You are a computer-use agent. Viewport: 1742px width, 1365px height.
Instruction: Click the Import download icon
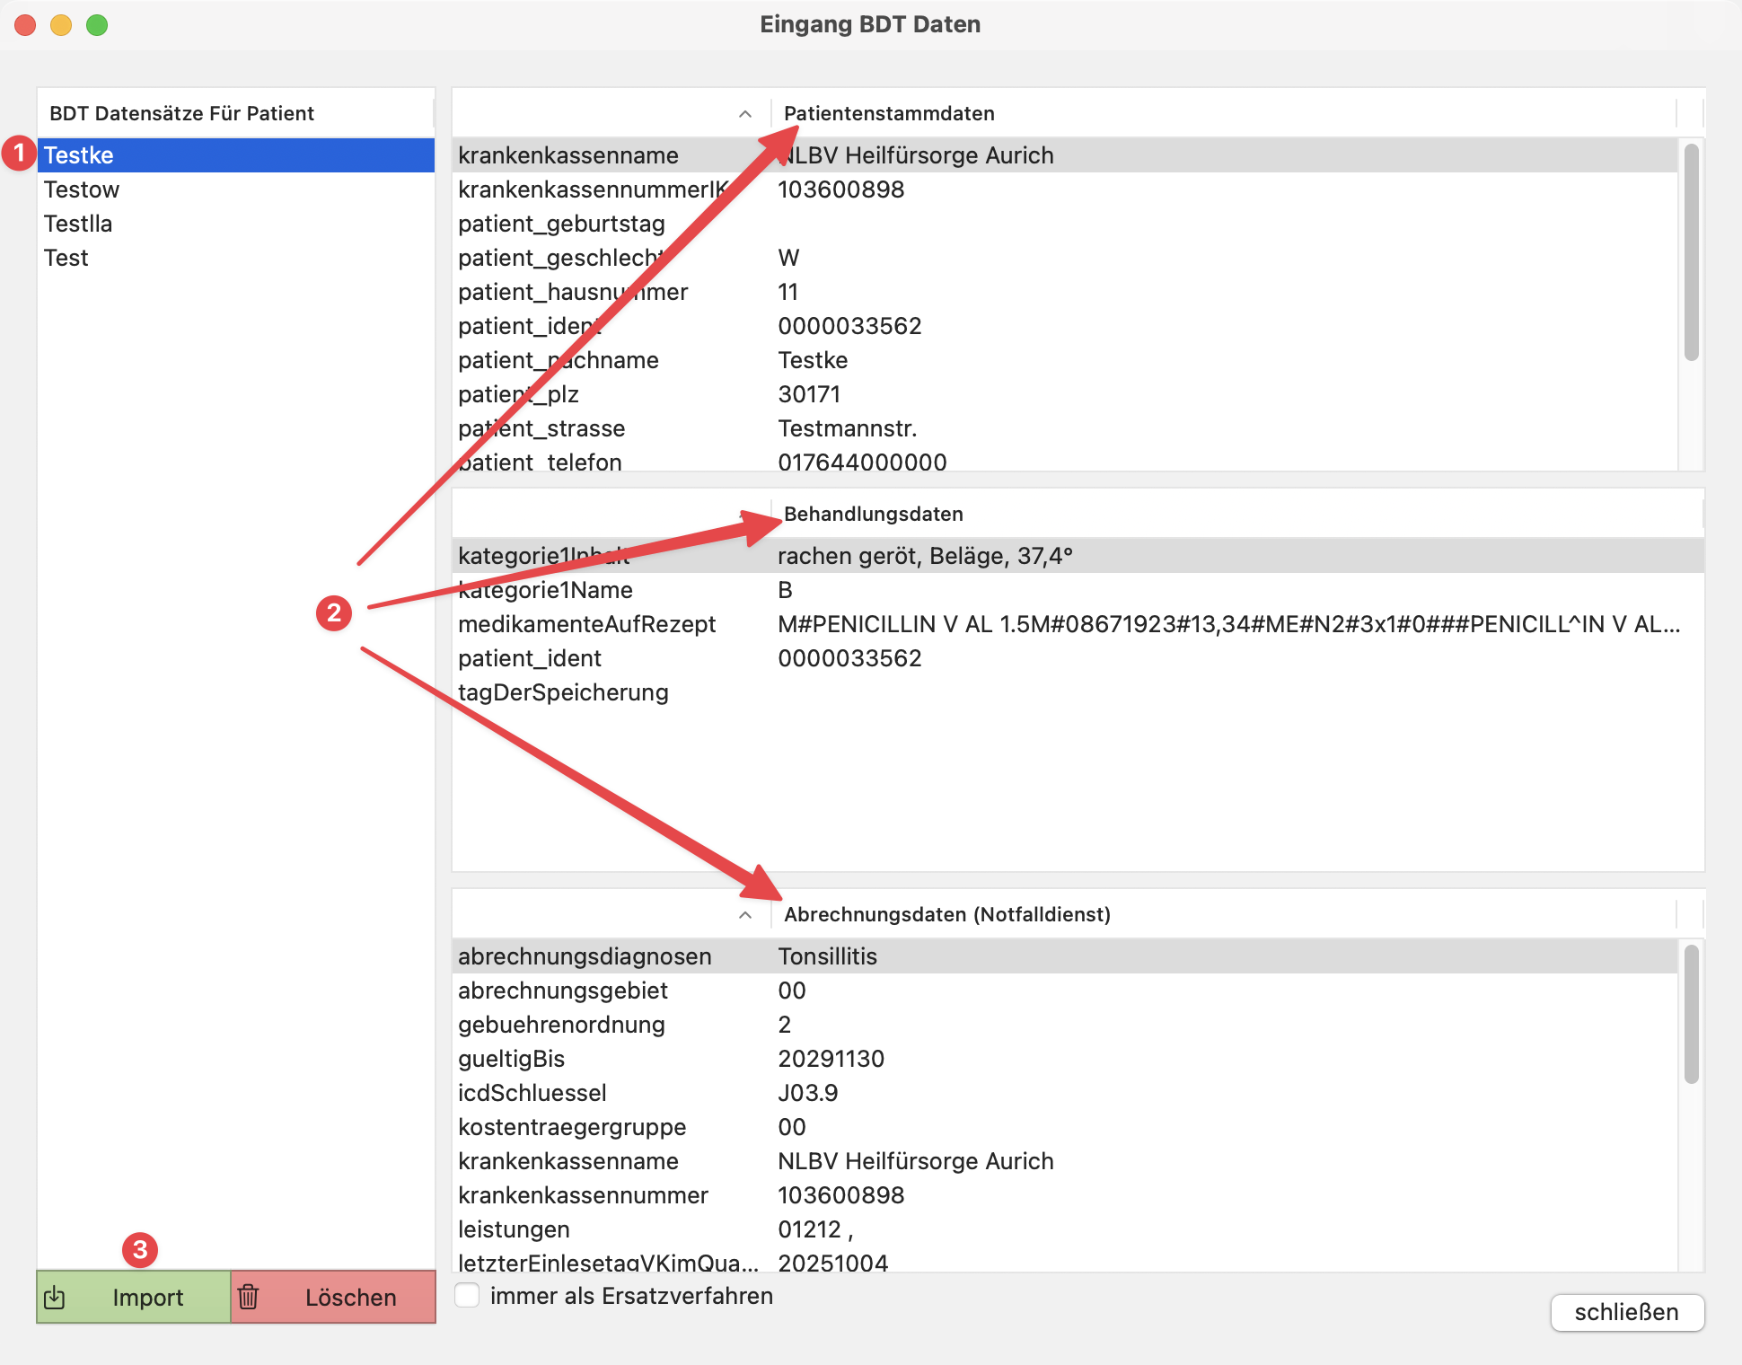pyautogui.click(x=55, y=1297)
